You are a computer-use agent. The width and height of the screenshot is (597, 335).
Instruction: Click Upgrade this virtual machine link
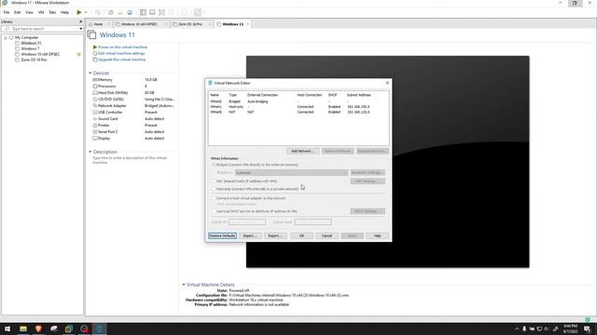[122, 60]
